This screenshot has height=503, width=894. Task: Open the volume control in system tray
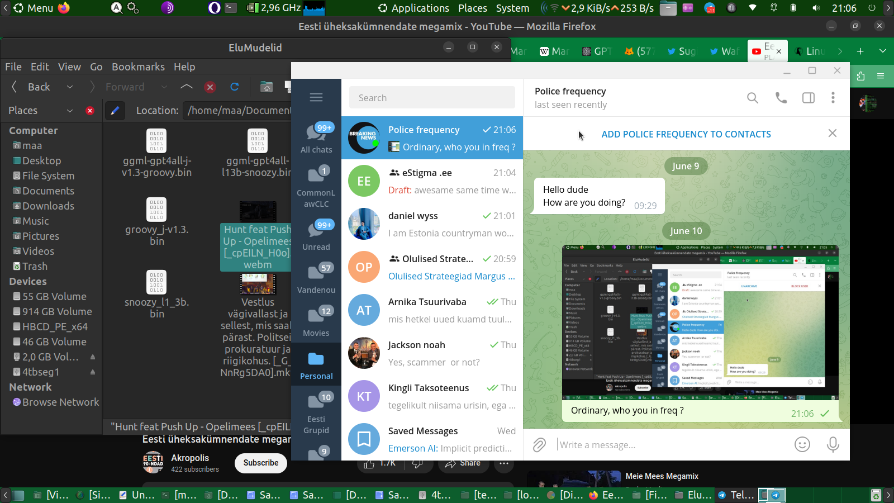tap(816, 8)
